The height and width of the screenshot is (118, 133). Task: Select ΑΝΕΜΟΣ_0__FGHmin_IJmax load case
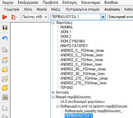click(82, 60)
